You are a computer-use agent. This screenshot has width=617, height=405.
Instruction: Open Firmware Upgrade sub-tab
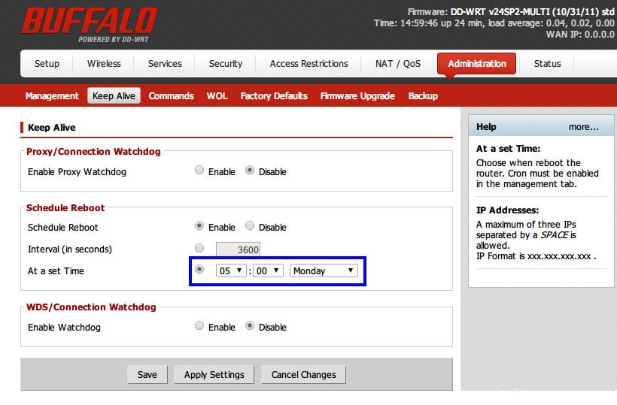[x=357, y=96]
